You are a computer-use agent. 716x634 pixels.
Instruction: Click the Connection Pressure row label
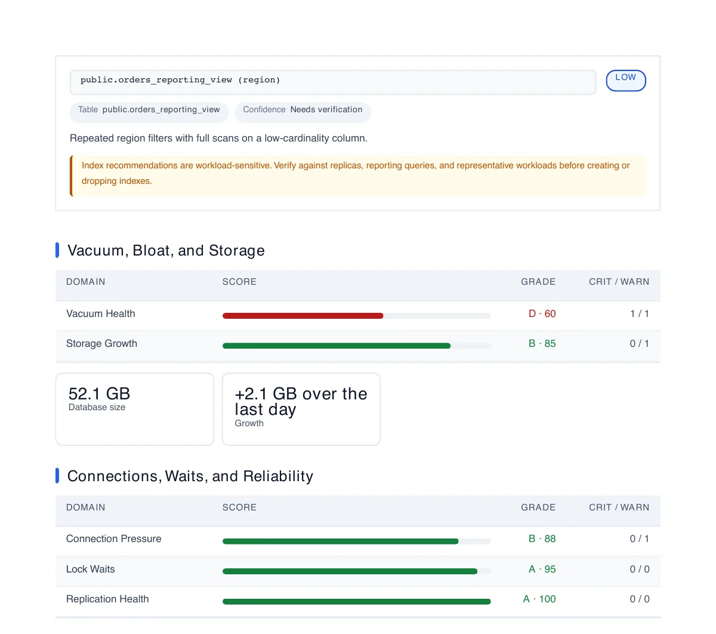pos(114,538)
